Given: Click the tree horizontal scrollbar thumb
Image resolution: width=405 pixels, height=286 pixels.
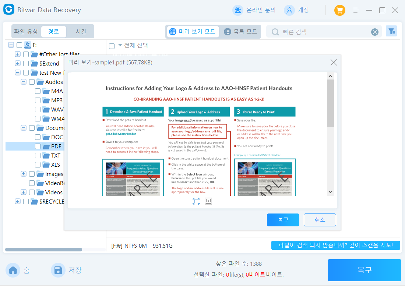Looking at the screenshot, I should click(x=43, y=250).
